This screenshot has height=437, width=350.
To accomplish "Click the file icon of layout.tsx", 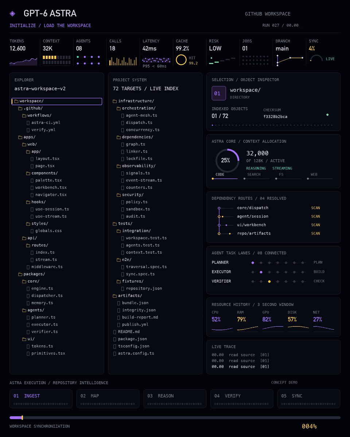I will pos(32,159).
